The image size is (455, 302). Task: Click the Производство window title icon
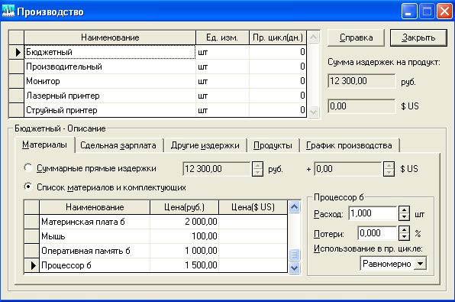8,11
